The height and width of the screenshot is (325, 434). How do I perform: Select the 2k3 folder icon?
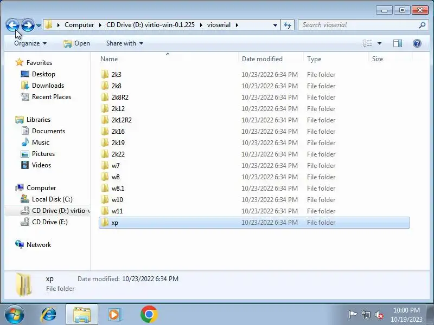(x=105, y=74)
